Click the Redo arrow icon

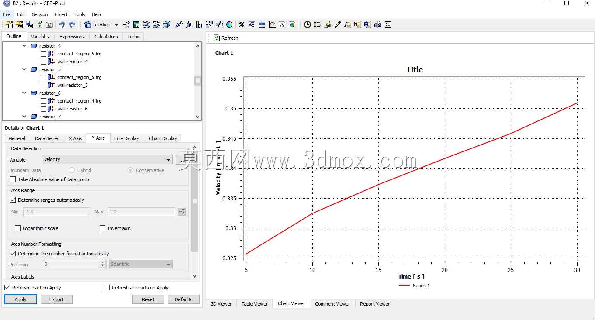coord(72,24)
